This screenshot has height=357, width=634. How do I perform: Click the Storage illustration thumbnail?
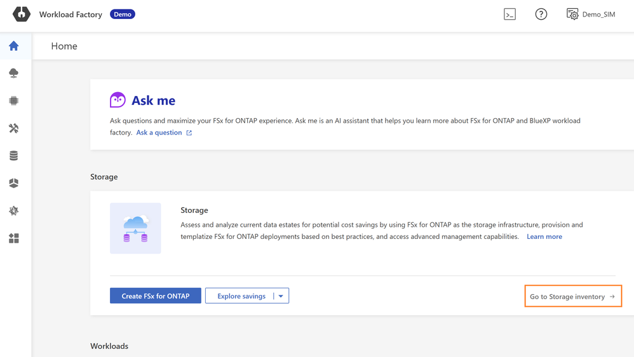pyautogui.click(x=135, y=229)
